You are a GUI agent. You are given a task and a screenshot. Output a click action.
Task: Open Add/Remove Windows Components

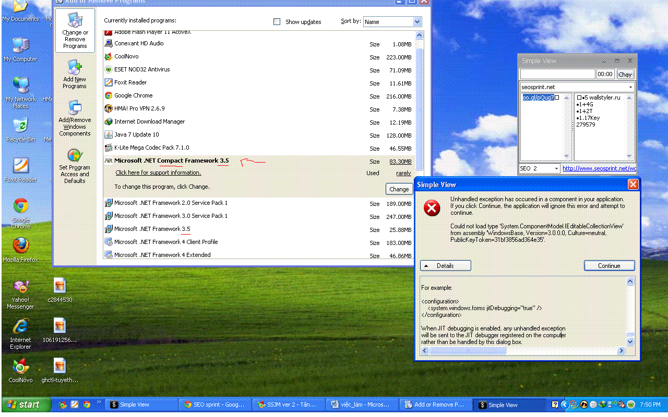coord(75,119)
